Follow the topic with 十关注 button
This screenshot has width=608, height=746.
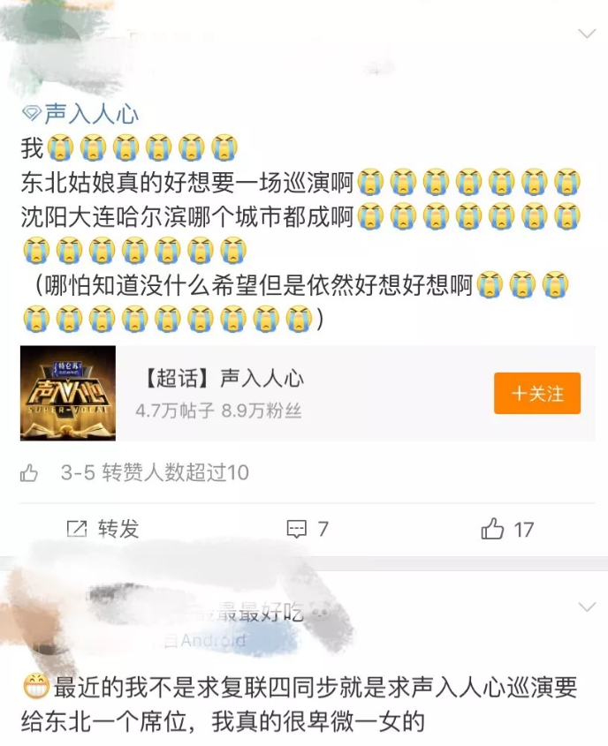(x=537, y=393)
